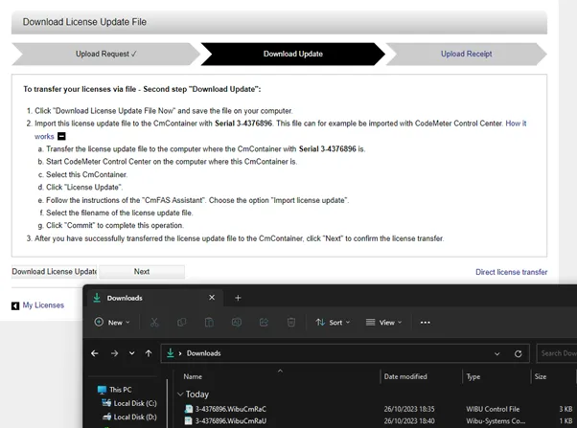Click the Explorer Back arrow
The height and width of the screenshot is (428, 577).
point(95,353)
